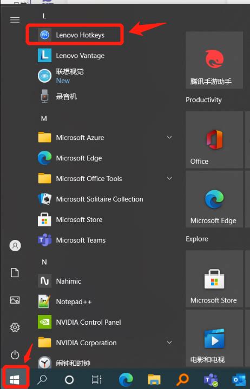Open the Microsoft Store tile

pos(214,279)
